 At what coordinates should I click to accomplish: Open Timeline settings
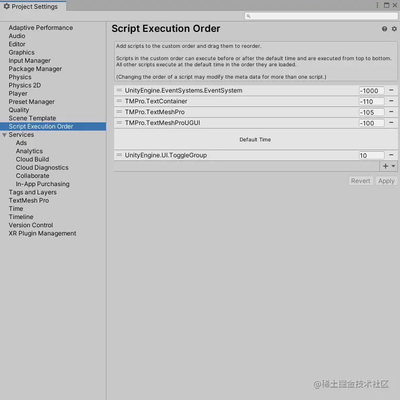coord(21,216)
